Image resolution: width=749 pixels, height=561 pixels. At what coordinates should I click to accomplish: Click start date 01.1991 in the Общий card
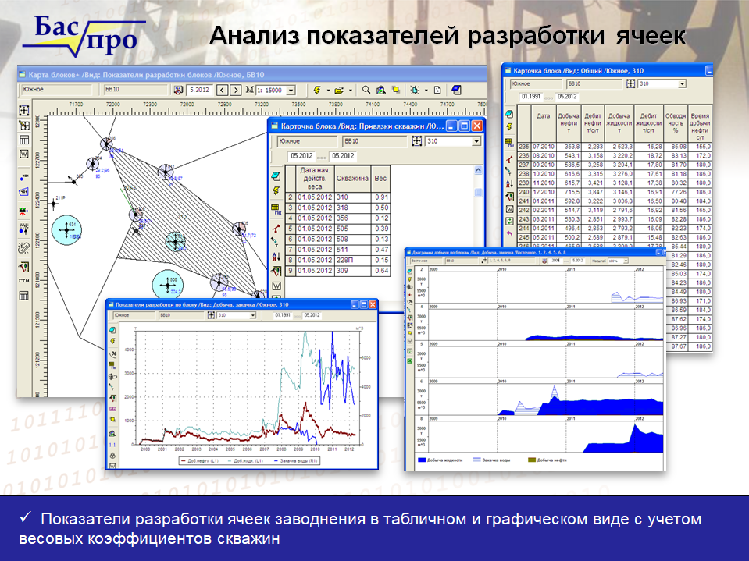click(x=530, y=97)
